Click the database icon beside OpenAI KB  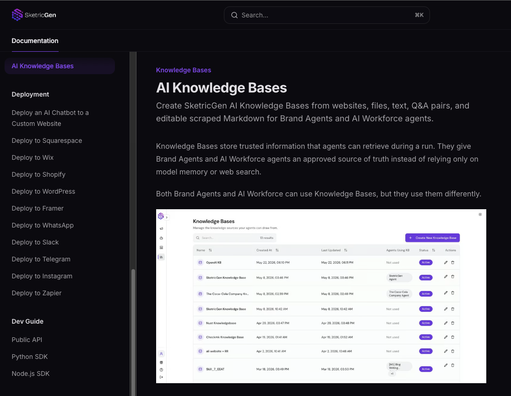coord(201,262)
